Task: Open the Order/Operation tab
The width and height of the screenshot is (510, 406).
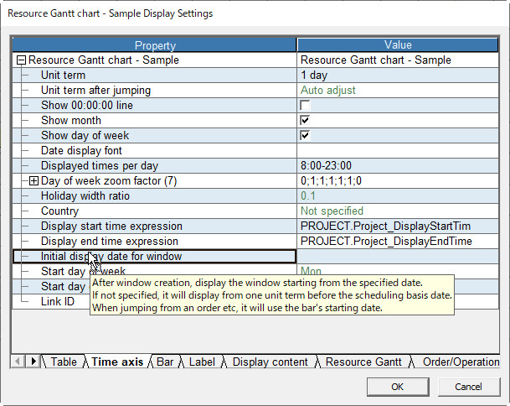Action: (x=460, y=362)
